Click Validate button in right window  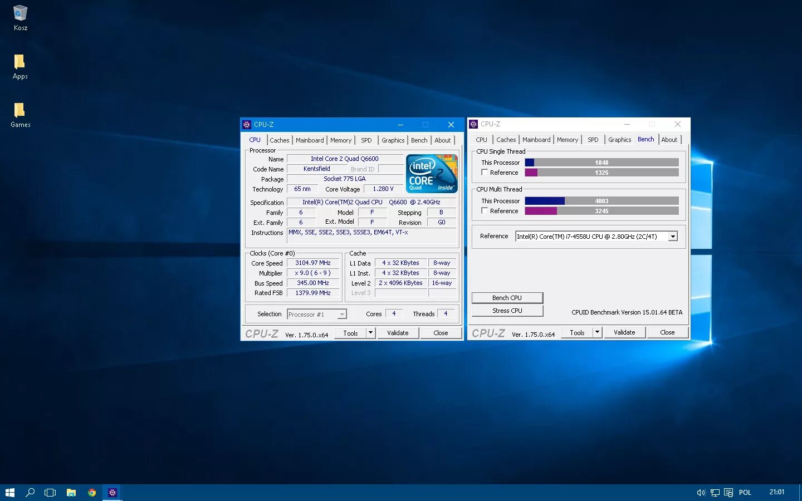point(624,332)
